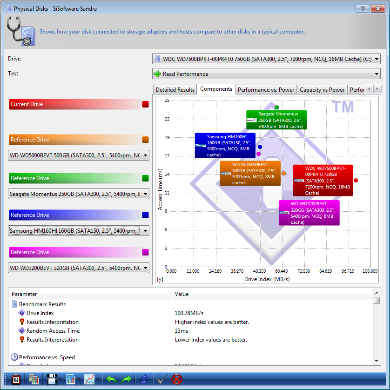Select the Benchmark Results row icon
This screenshot has width=390, height=390.
[x=15, y=304]
